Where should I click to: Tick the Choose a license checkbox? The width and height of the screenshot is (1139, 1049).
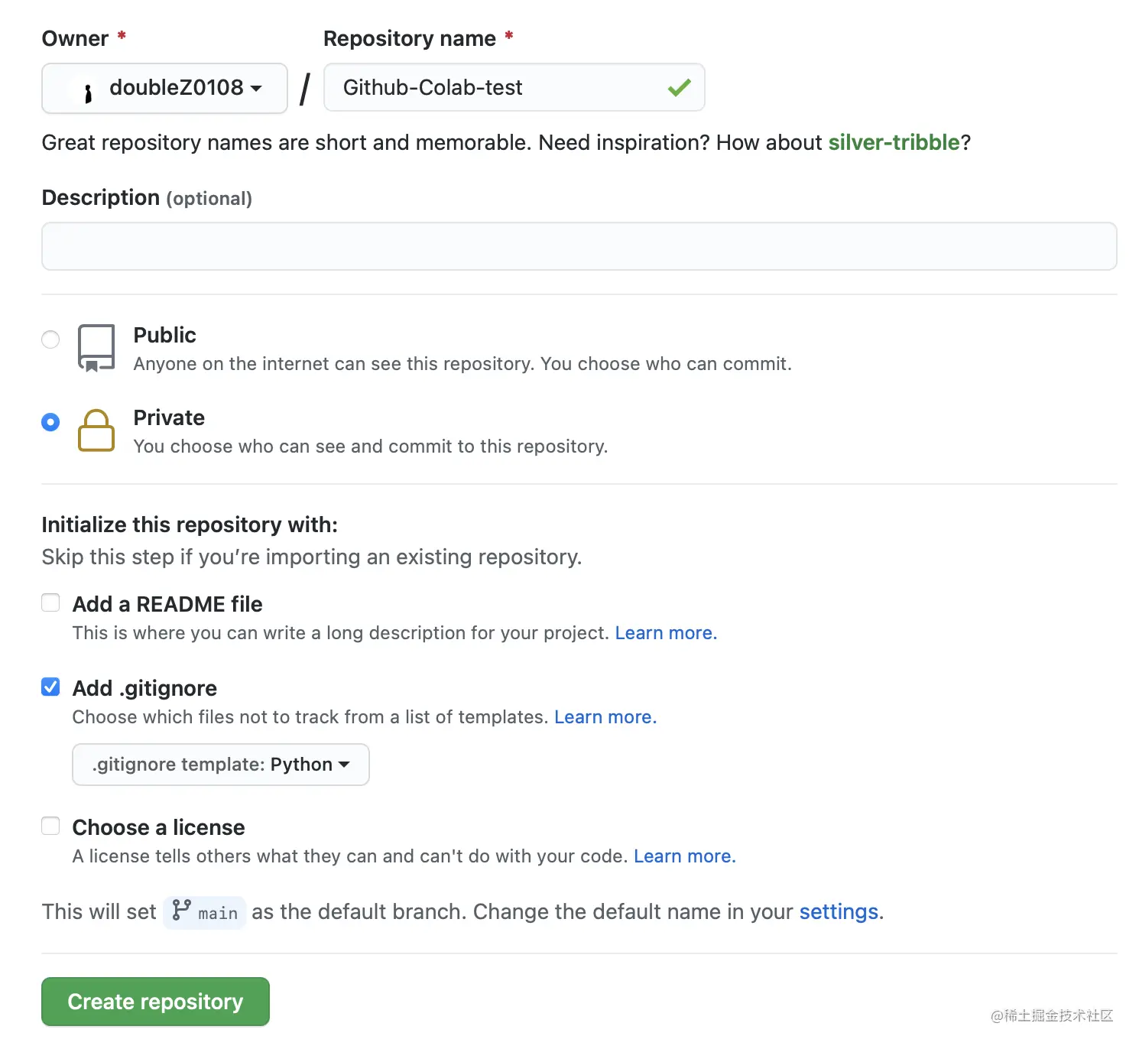point(50,827)
